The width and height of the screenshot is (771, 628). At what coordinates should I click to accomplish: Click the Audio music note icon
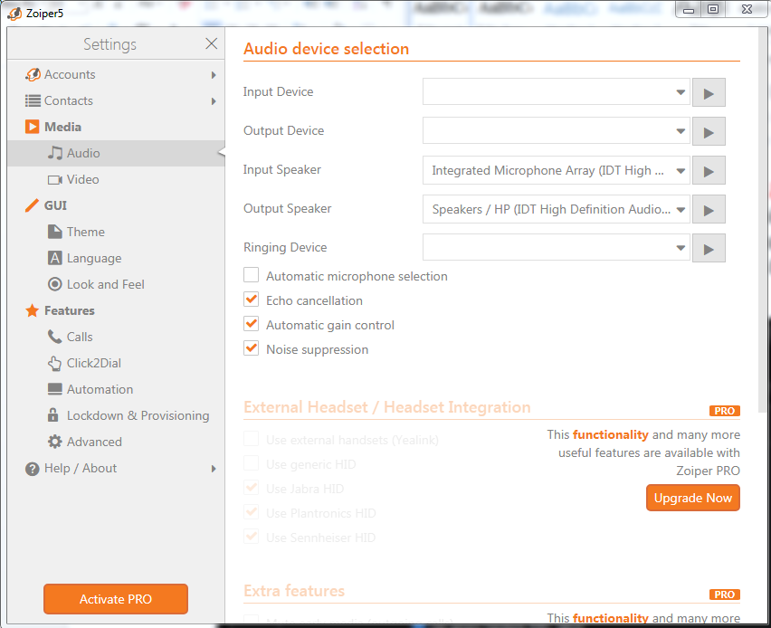pyautogui.click(x=55, y=153)
